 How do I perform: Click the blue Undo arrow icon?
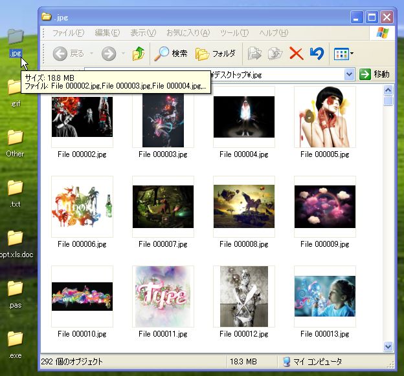click(x=317, y=54)
